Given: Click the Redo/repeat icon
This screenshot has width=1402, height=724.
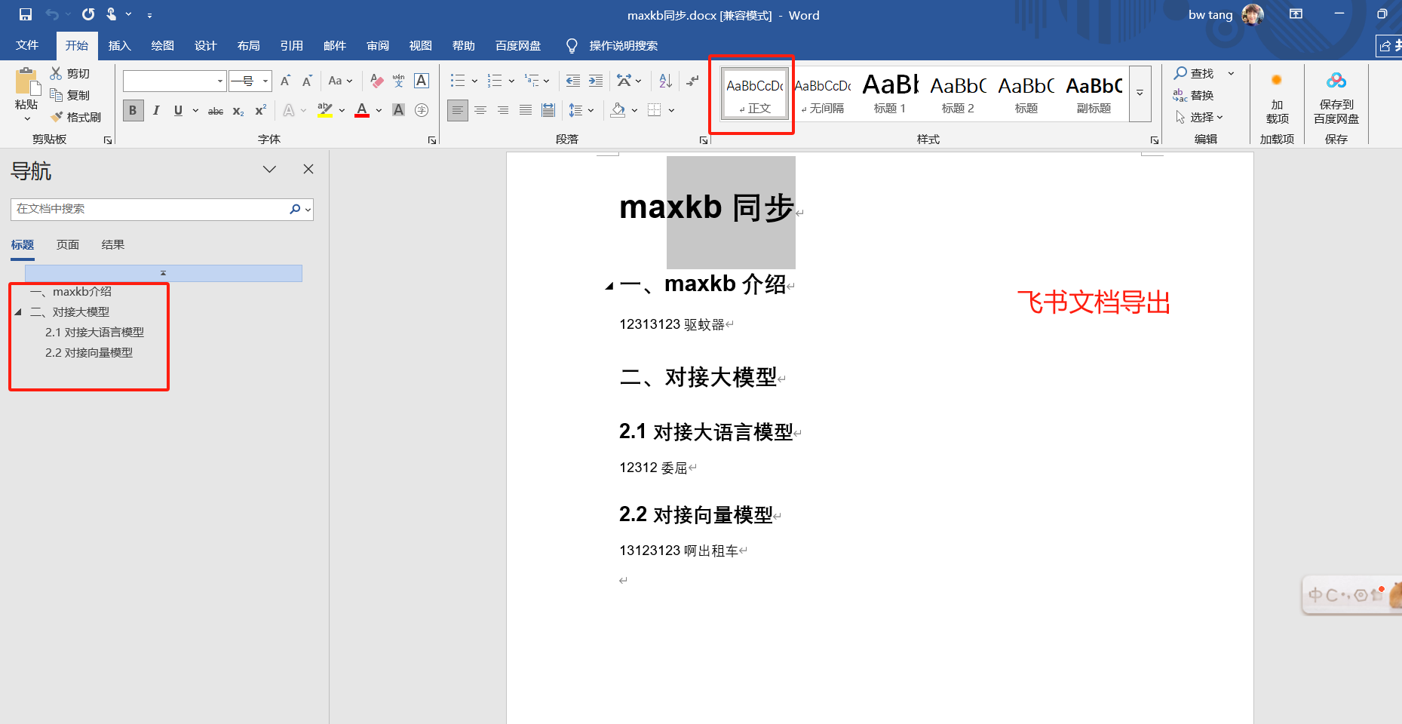Looking at the screenshot, I should point(88,14).
